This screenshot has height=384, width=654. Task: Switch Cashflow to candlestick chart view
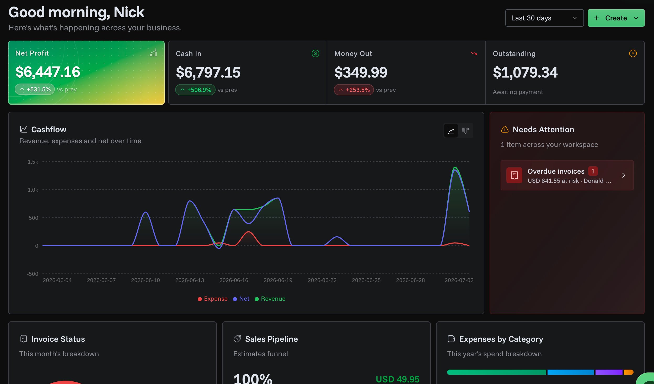coord(465,130)
